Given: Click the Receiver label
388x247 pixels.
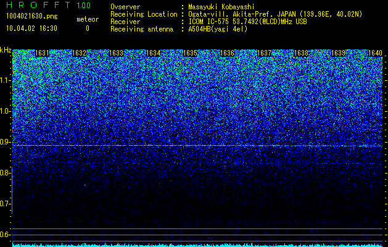Looking at the screenshot, I should pos(125,22).
